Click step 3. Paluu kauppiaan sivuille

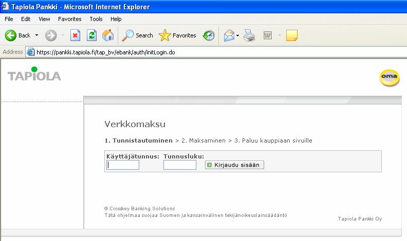(x=273, y=140)
